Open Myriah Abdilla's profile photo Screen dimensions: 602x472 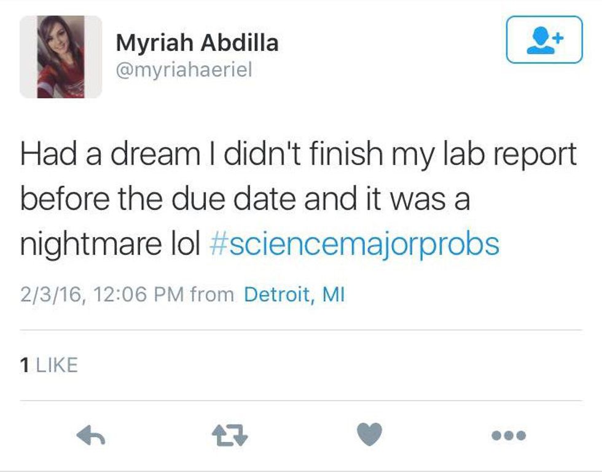pyautogui.click(x=60, y=57)
